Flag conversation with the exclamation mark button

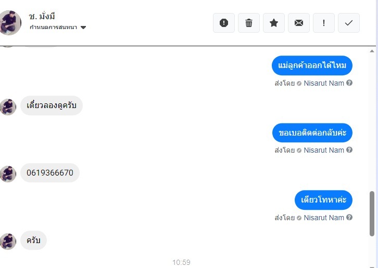tap(324, 23)
